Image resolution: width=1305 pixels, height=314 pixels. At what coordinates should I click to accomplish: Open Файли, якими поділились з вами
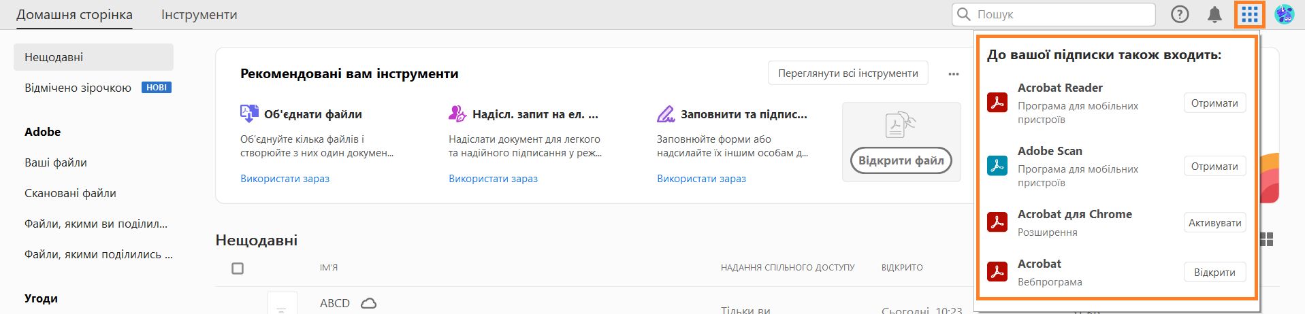point(99,254)
